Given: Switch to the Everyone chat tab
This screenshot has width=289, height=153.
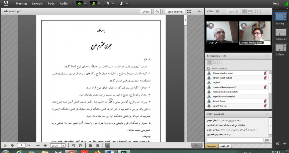Looking at the screenshot, I should (211, 146).
